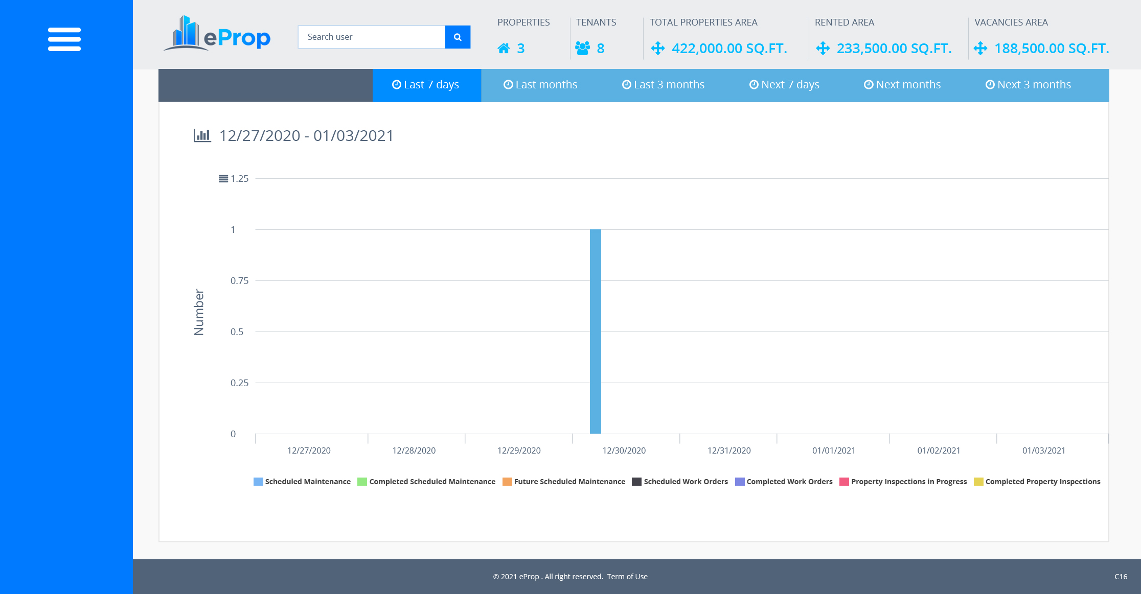Viewport: 1141px width, 594px height.
Task: Click the properties house icon
Action: pyautogui.click(x=504, y=49)
